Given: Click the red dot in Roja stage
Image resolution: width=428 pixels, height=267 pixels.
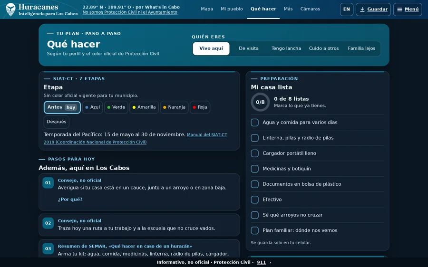Looking at the screenshot, I should click(195, 107).
